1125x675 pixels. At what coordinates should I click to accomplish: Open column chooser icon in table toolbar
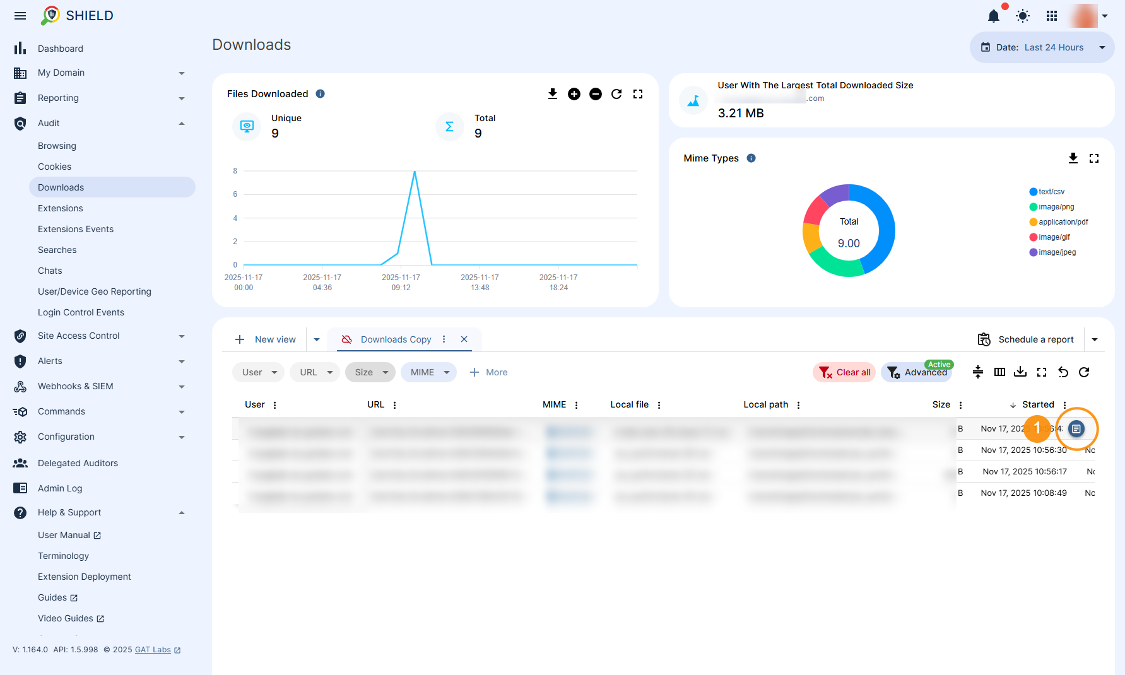tap(999, 372)
